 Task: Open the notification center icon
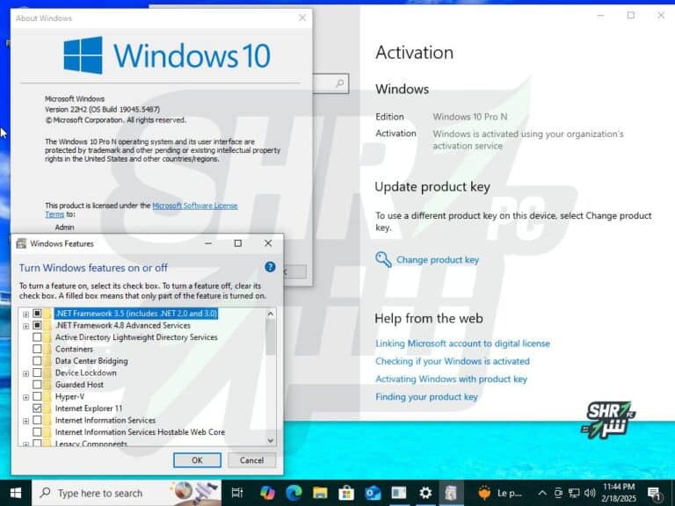pyautogui.click(x=654, y=493)
